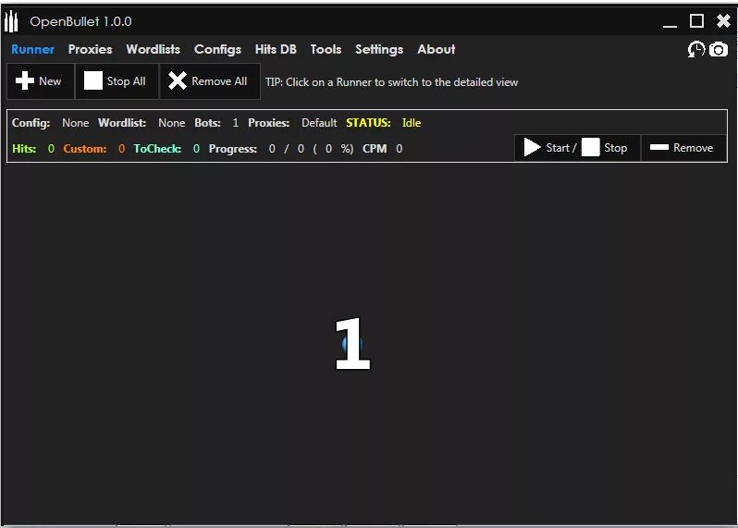Create a New runner

41,81
